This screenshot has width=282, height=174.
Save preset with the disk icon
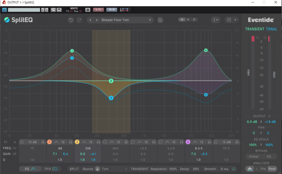(x=160, y=20)
